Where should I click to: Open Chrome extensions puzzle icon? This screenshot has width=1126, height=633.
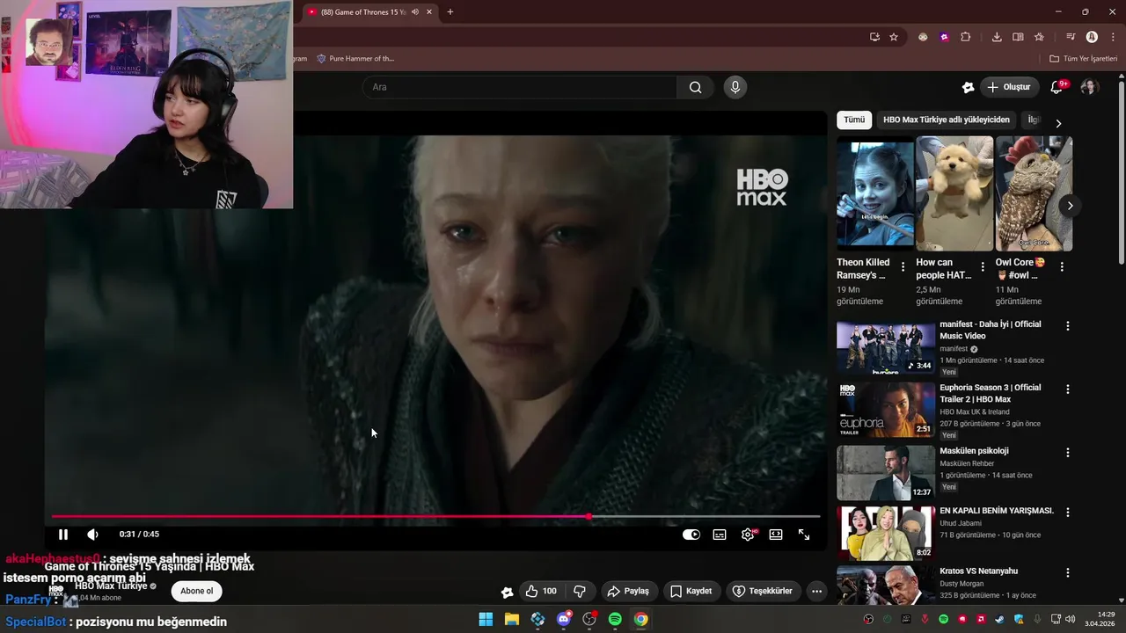tap(965, 37)
